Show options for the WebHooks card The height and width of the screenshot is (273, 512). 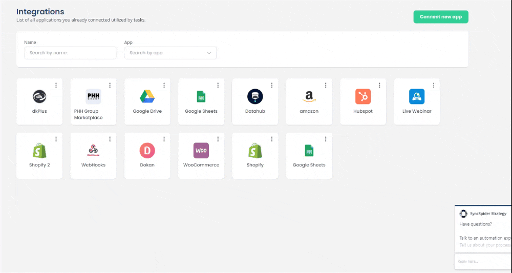point(110,139)
